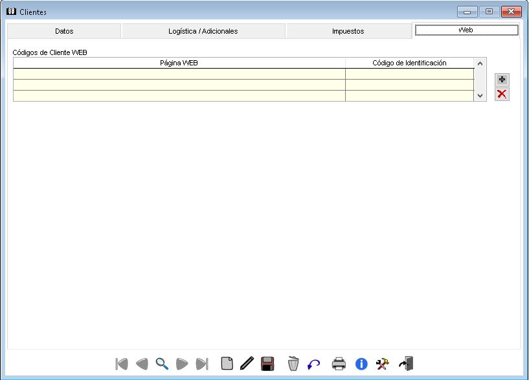The width and height of the screenshot is (529, 380).
Task: Advance to the next client record
Action: (182, 364)
